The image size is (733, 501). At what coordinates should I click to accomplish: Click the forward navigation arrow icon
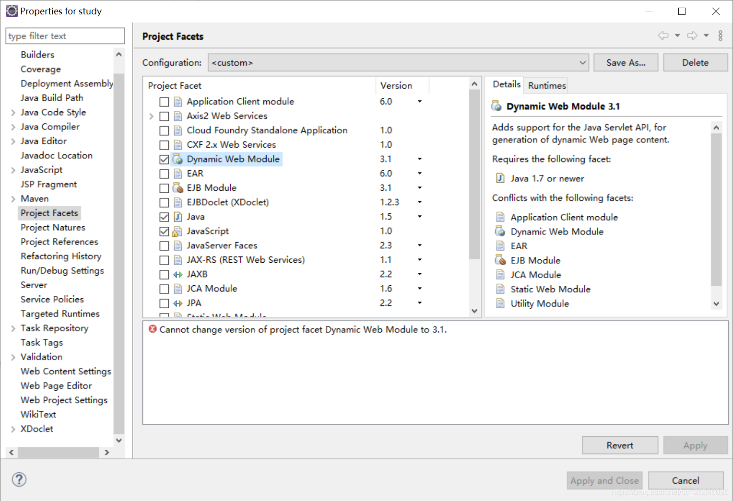pyautogui.click(x=692, y=35)
